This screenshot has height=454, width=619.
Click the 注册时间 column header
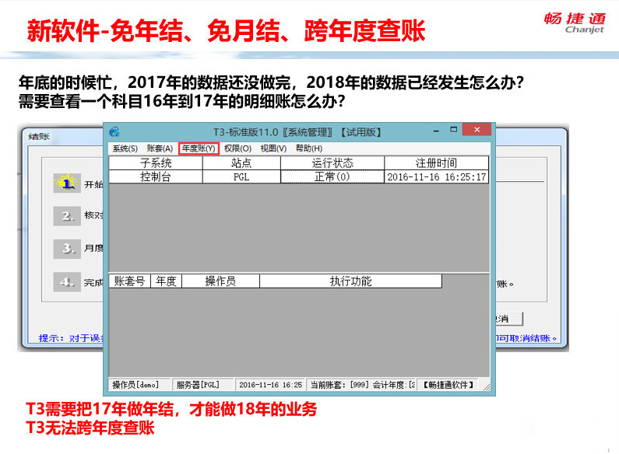coord(436,162)
